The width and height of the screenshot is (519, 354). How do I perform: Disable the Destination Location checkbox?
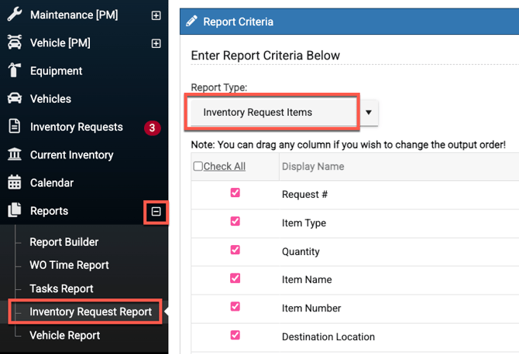[x=235, y=335]
